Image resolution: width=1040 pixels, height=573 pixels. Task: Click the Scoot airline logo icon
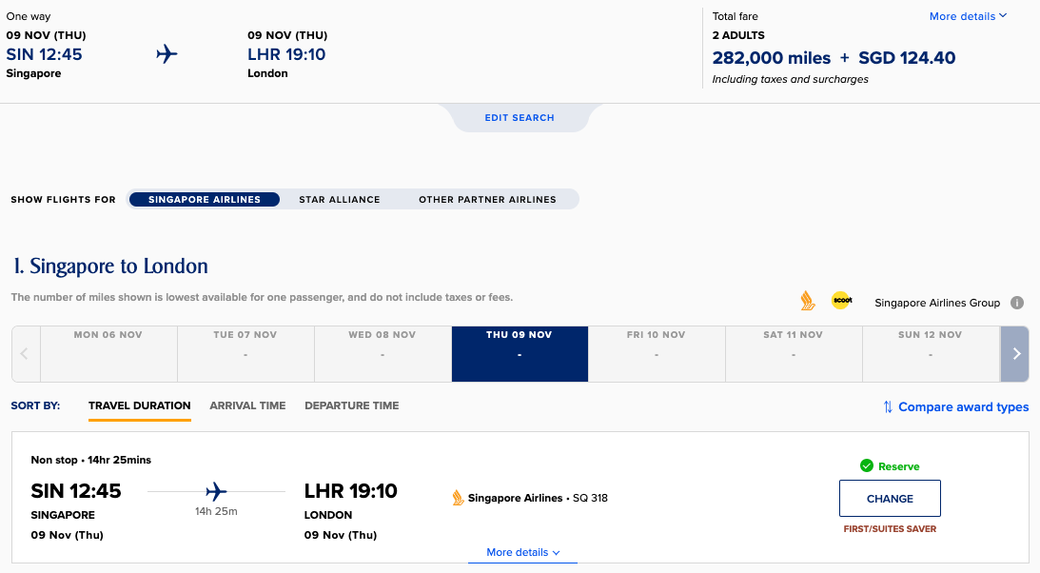[x=841, y=300]
